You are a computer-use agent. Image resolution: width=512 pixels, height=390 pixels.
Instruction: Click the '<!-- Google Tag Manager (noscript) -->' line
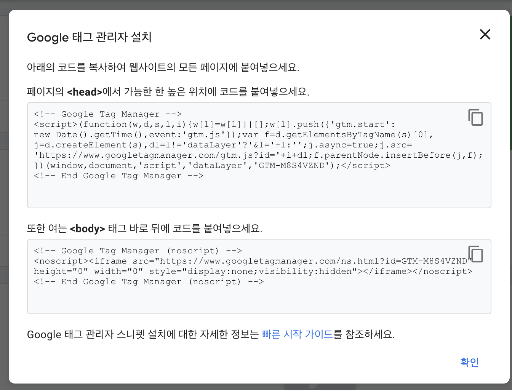(138, 251)
